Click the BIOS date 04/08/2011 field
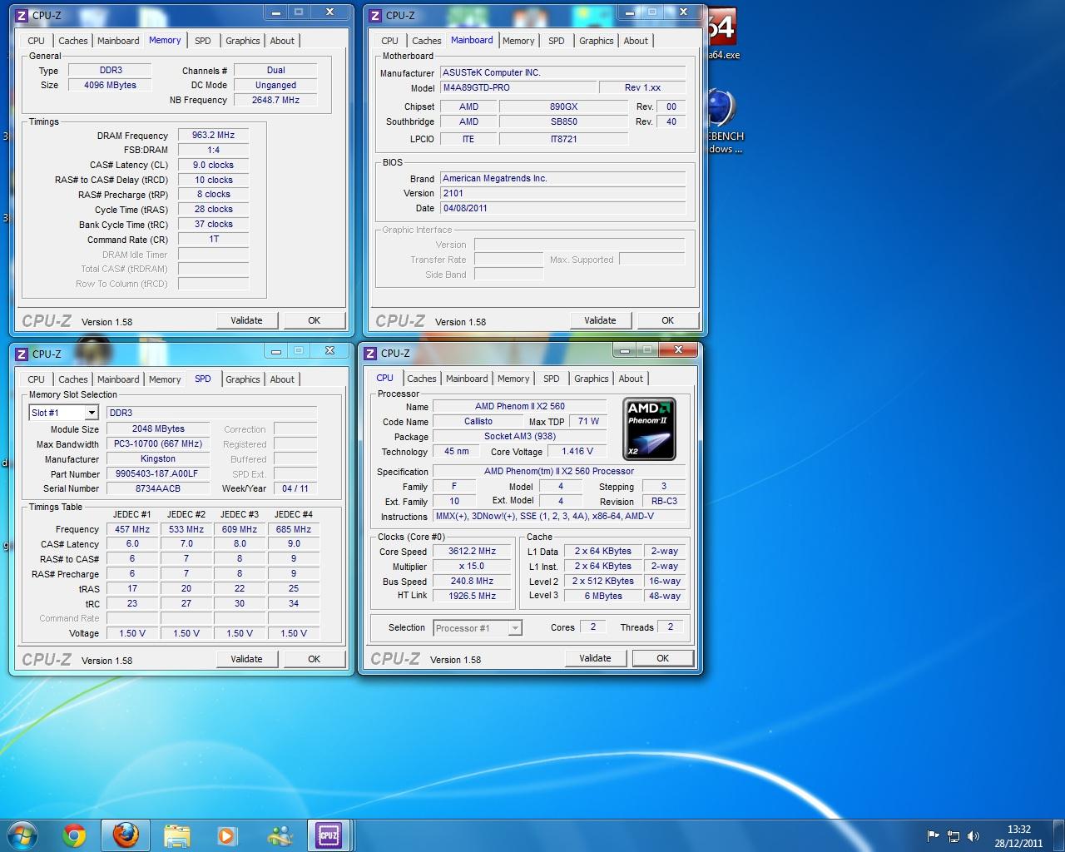This screenshot has width=1065, height=852. [563, 208]
